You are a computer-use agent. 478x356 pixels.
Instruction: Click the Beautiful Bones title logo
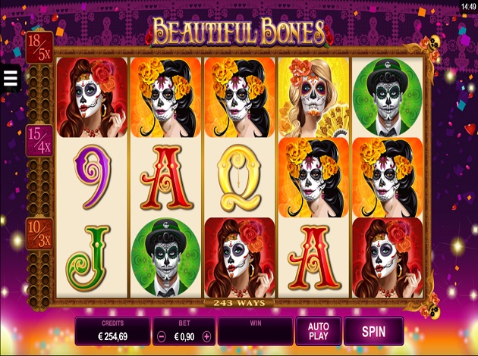click(x=239, y=32)
